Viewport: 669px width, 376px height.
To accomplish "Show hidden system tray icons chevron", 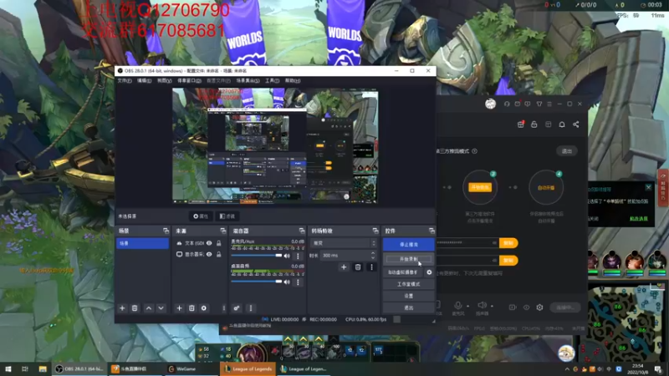I will tap(567, 369).
